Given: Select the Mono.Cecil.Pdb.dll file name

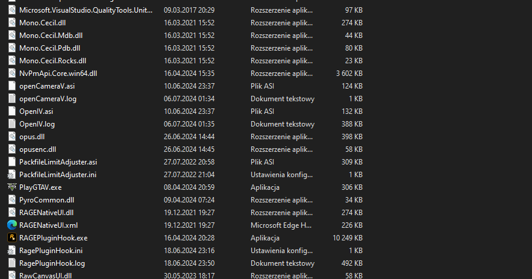Looking at the screenshot, I should 49,48.
